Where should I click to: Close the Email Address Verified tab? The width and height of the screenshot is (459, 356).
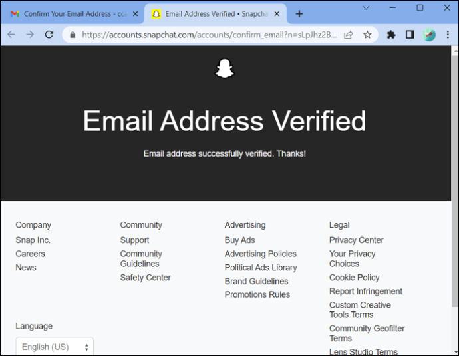point(277,14)
